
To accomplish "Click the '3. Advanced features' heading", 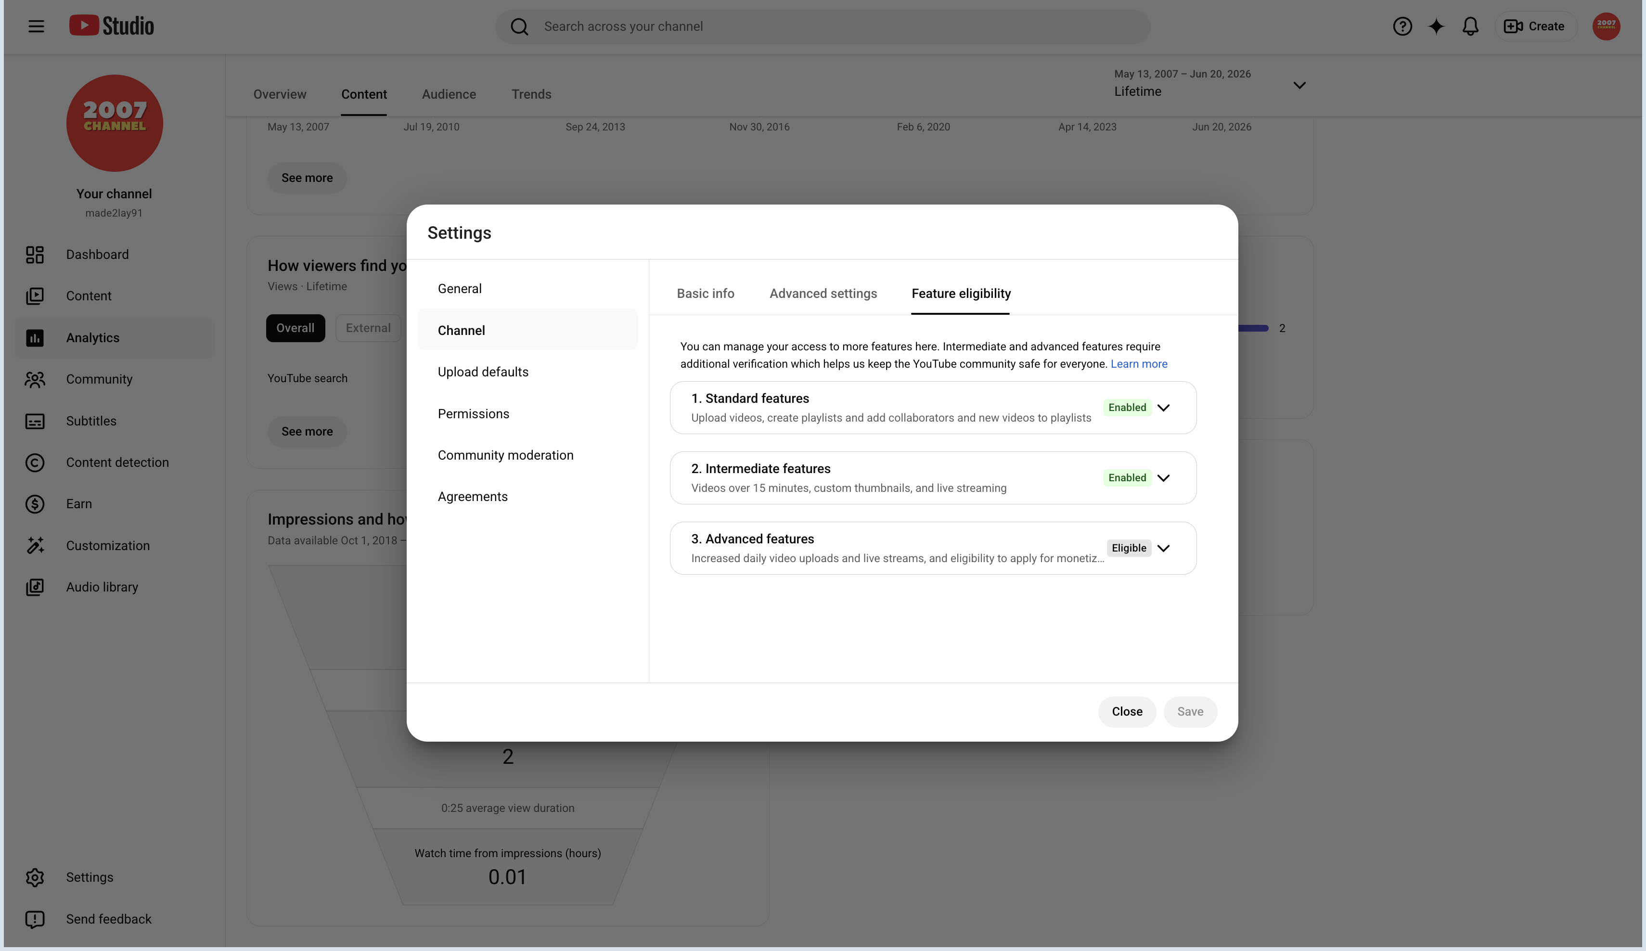I will point(752,539).
